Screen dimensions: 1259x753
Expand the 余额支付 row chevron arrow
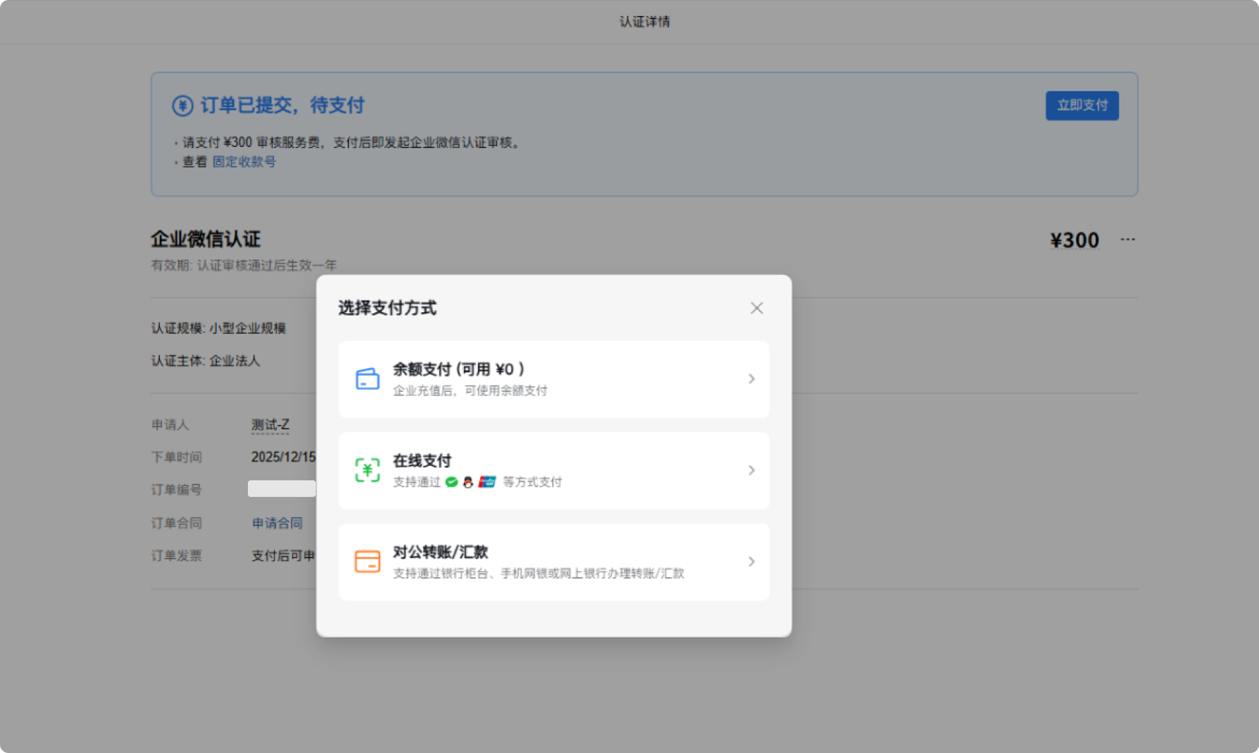click(x=751, y=379)
